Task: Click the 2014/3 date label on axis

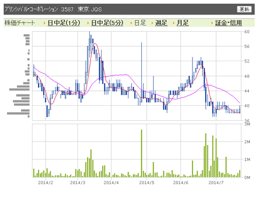Action: [x=77, y=183]
